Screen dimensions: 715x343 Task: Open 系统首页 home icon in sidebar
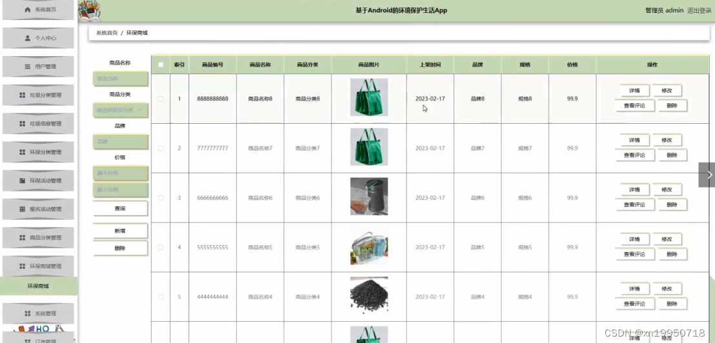27,10
